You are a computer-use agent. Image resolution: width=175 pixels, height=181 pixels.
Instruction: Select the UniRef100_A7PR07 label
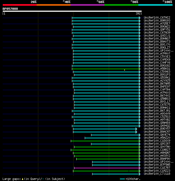pos(157,54)
